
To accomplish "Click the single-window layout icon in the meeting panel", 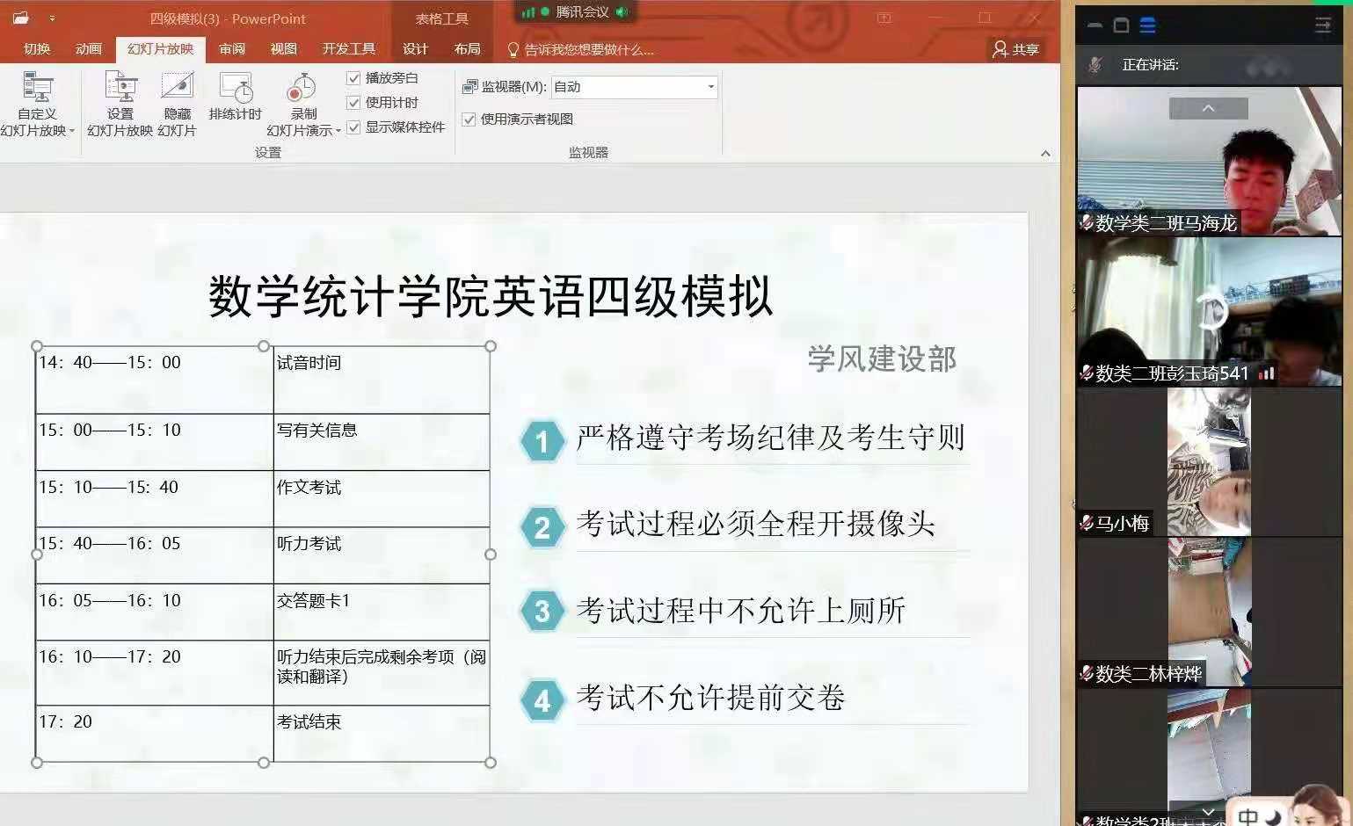I will click(1121, 25).
